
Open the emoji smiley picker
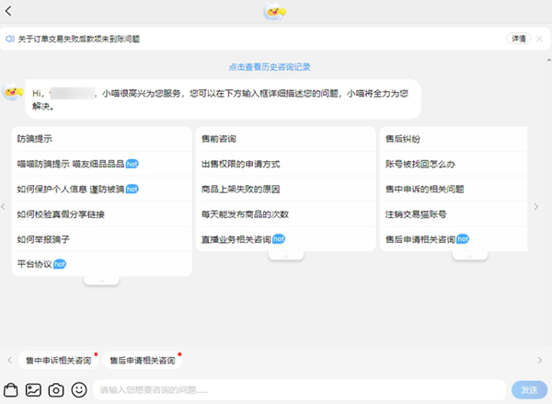[79, 389]
